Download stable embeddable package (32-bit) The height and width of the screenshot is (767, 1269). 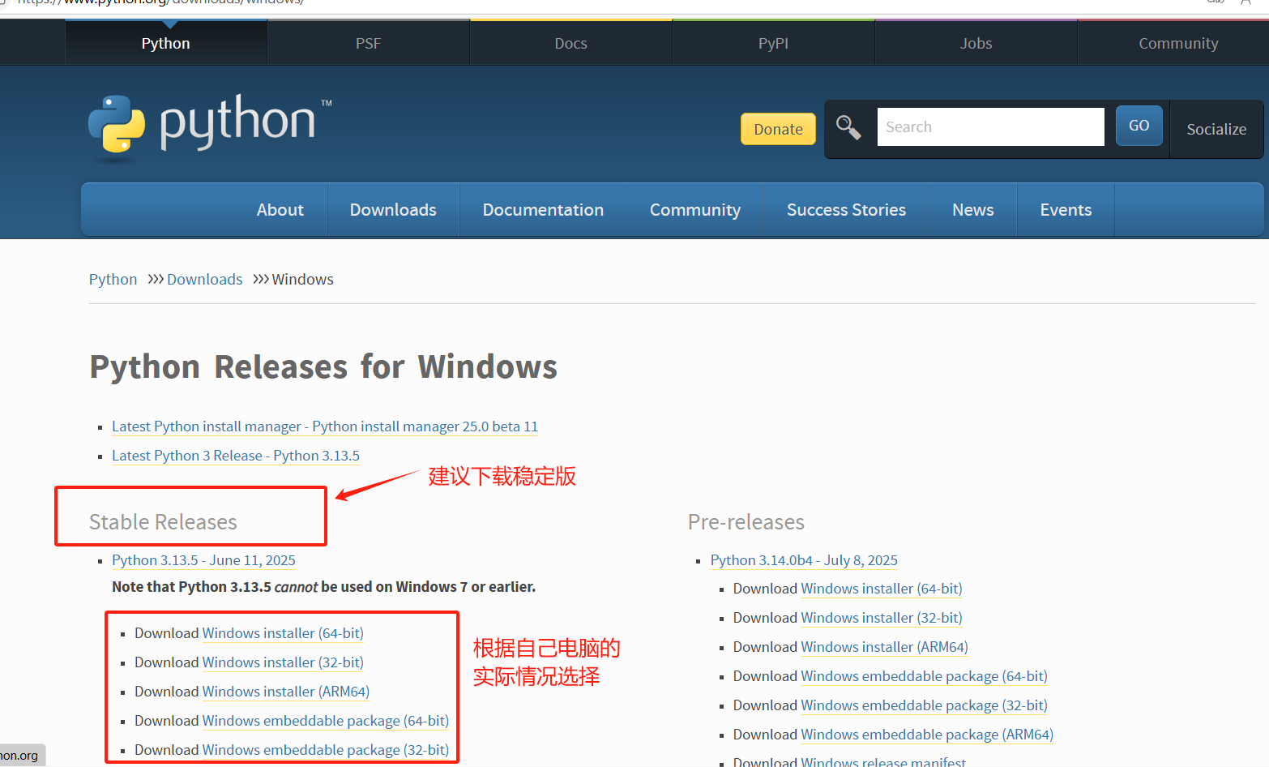point(325,750)
